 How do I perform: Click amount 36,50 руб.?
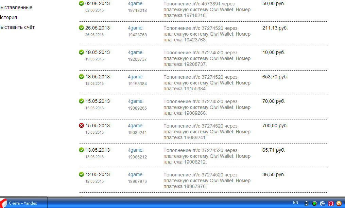click(x=274, y=174)
